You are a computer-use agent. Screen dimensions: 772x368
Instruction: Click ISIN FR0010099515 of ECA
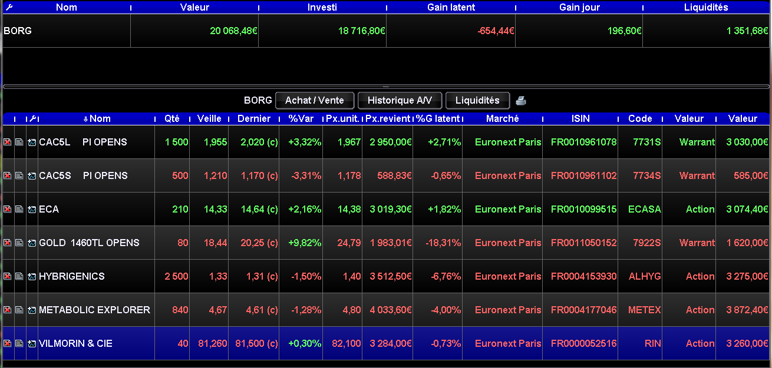(583, 209)
